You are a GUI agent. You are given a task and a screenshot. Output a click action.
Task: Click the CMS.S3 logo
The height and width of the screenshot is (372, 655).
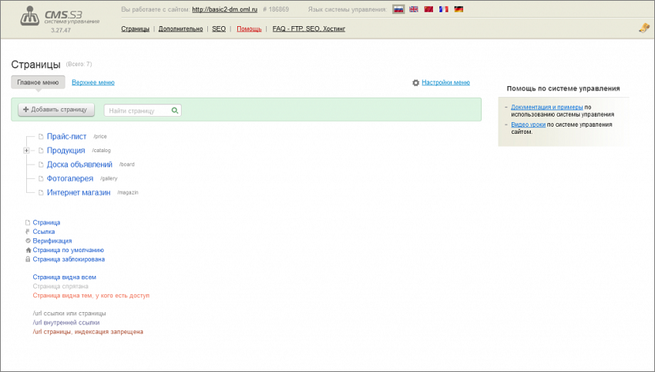59,16
